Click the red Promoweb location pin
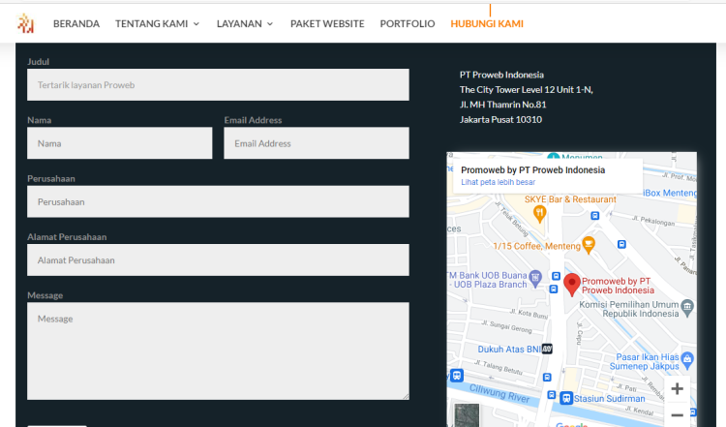726x427 pixels. [x=572, y=284]
